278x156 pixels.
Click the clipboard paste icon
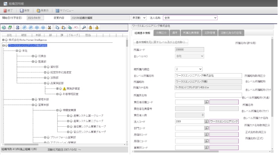(x=63, y=28)
